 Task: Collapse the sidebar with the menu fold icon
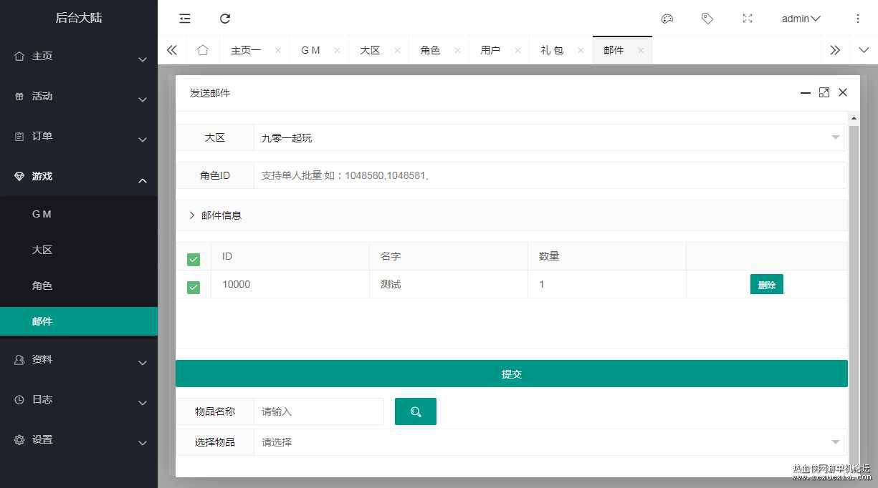[x=185, y=19]
